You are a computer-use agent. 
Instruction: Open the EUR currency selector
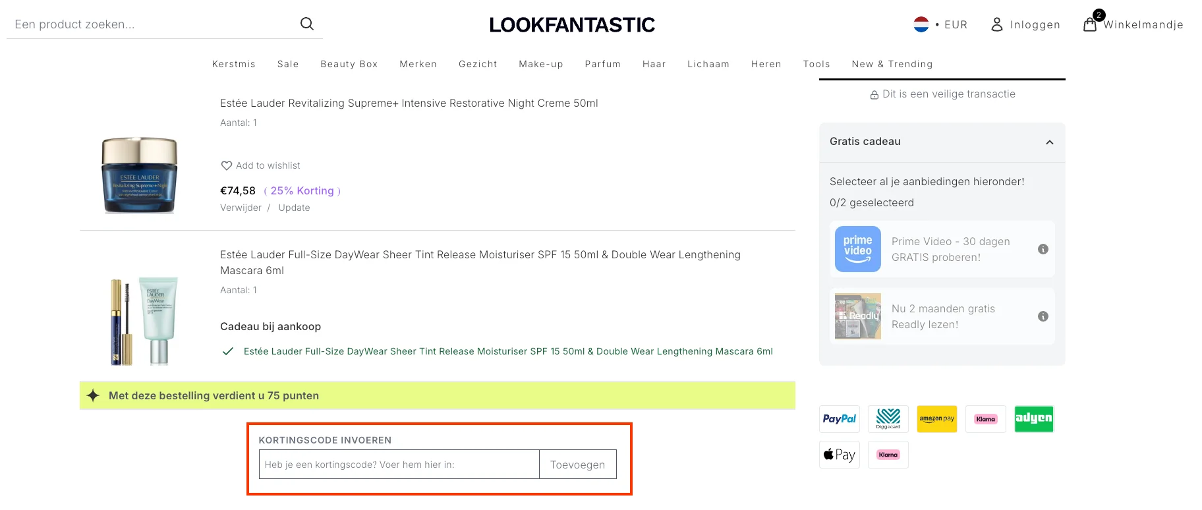pos(956,24)
